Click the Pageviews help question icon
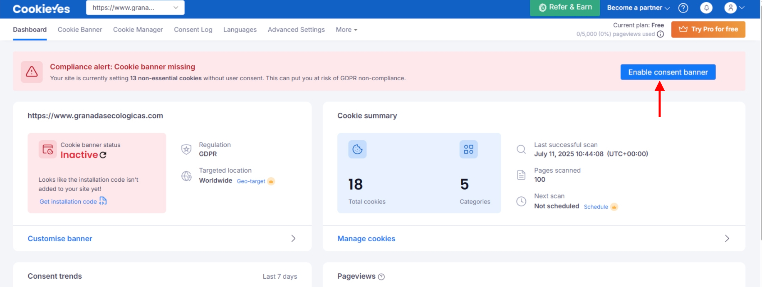This screenshot has width=762, height=287. point(381,277)
